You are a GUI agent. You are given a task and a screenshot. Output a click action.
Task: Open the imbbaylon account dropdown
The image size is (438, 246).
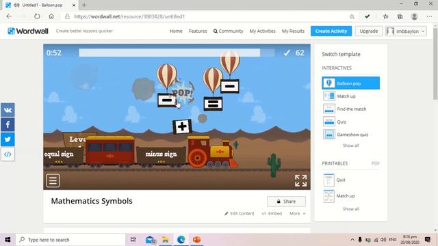tap(406, 31)
